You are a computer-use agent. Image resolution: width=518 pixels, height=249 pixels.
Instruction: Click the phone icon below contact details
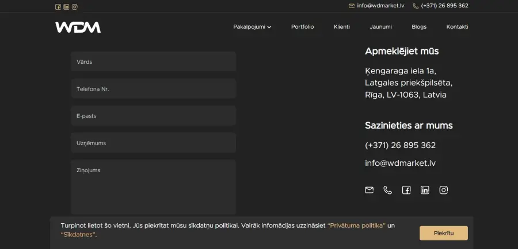pyautogui.click(x=387, y=190)
